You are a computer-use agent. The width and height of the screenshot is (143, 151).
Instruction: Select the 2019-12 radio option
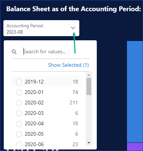19,82
